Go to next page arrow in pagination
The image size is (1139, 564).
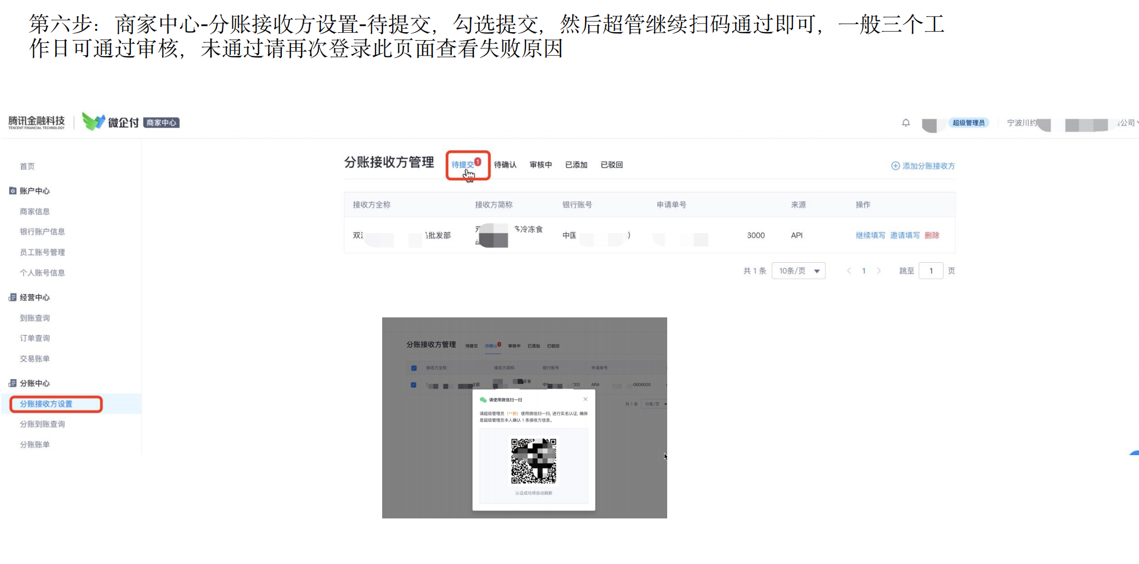click(879, 271)
